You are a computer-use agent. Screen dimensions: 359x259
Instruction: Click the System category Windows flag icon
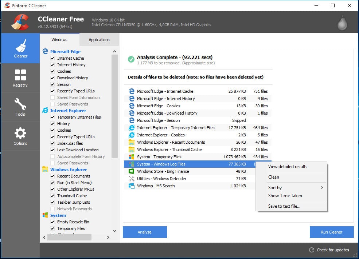point(45,215)
